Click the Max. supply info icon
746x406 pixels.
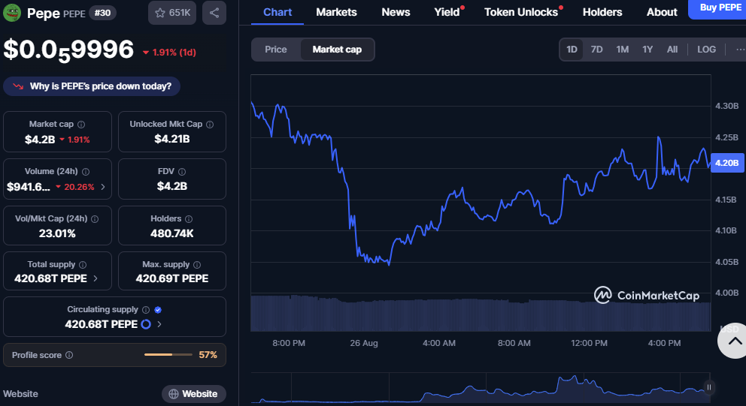[197, 265]
